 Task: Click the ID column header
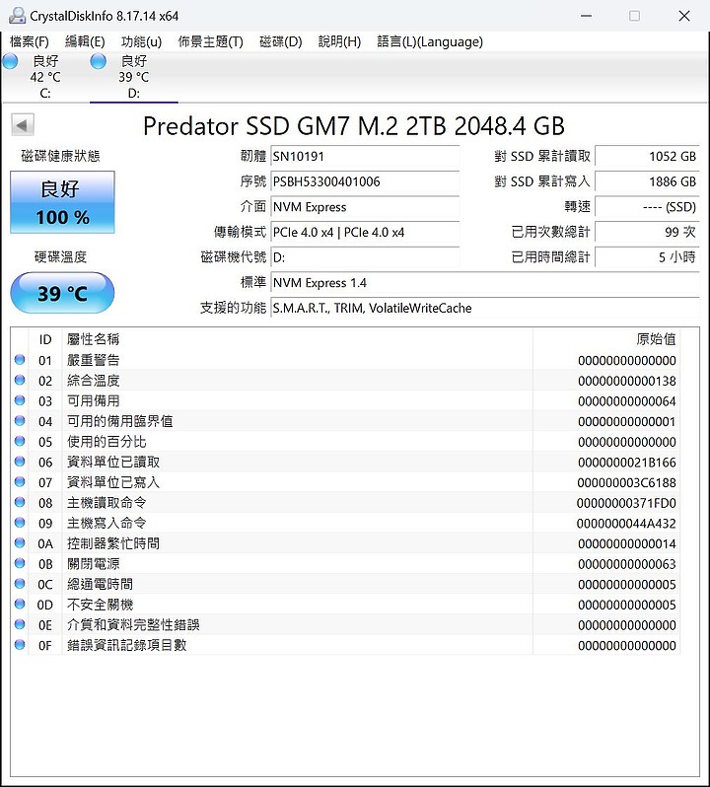tap(45, 339)
